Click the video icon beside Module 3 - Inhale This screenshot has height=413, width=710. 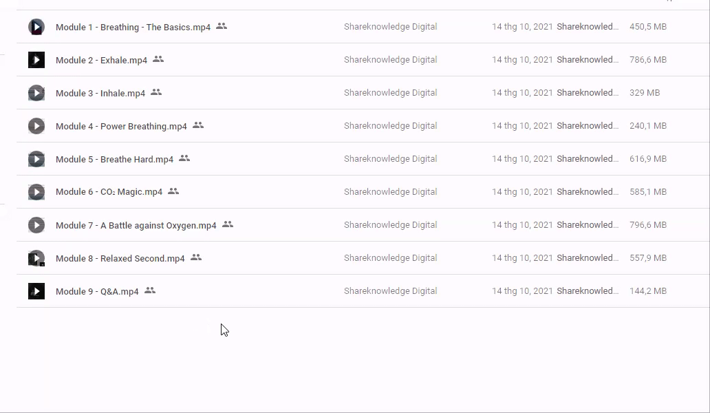coord(36,93)
